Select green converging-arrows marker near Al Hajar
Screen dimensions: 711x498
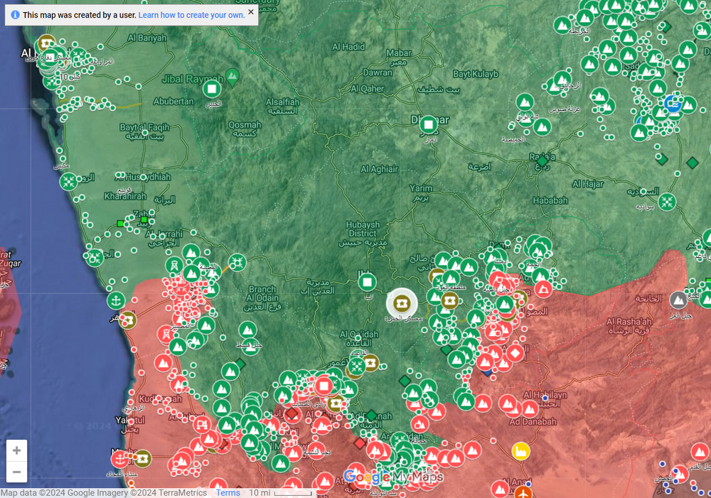coord(667,202)
